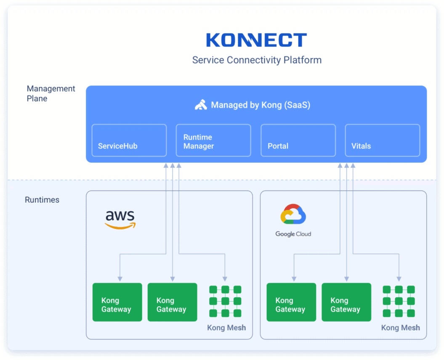Click the Konnect logo at the top
Image resolution: width=444 pixels, height=360 pixels.
click(256, 40)
